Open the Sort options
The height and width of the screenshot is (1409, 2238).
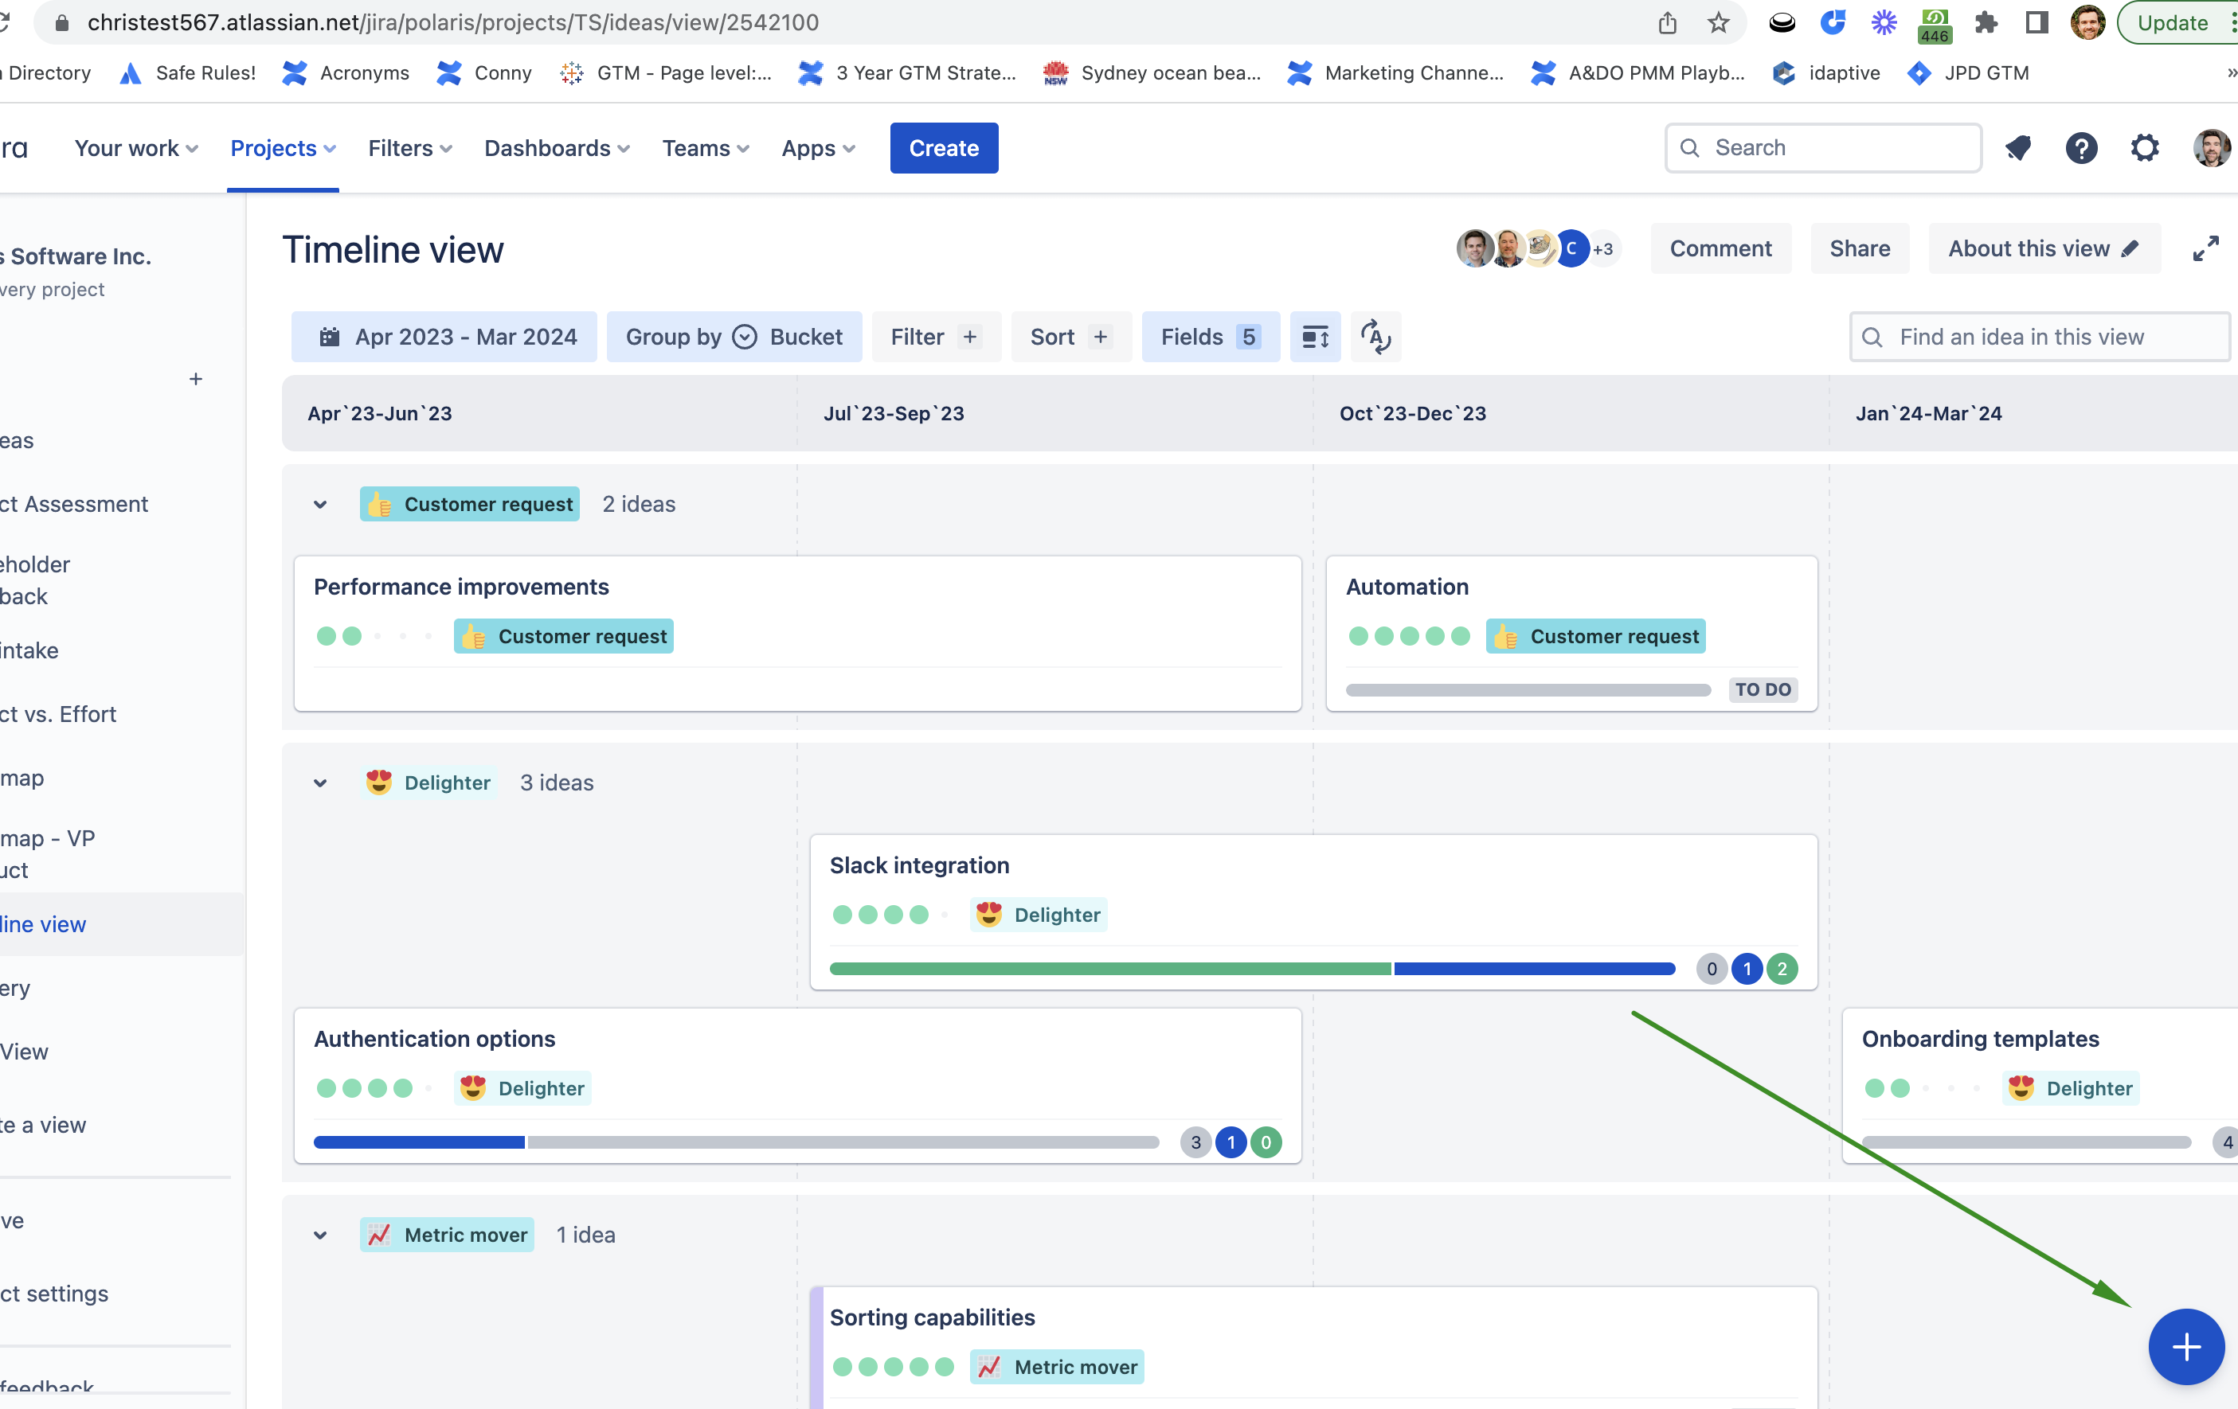click(1070, 336)
